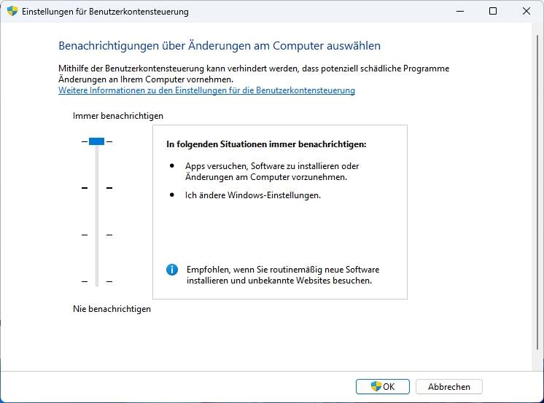Click OK button with shield icon
The width and height of the screenshot is (544, 403).
click(x=383, y=386)
